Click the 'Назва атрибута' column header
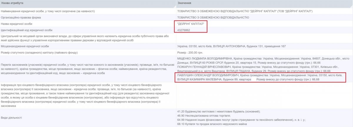Viewport: 353px width, 127px height. point(12,3)
